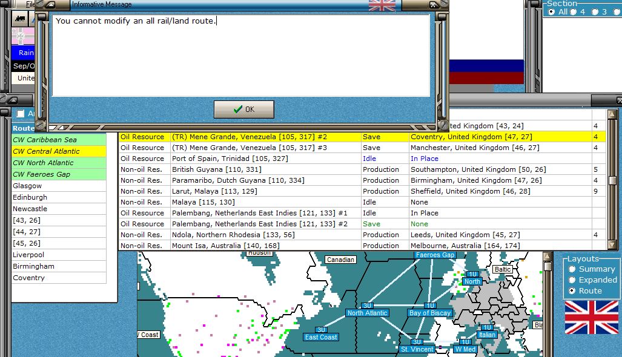Select Glasgow in the route list
622x357 pixels.
[59, 185]
